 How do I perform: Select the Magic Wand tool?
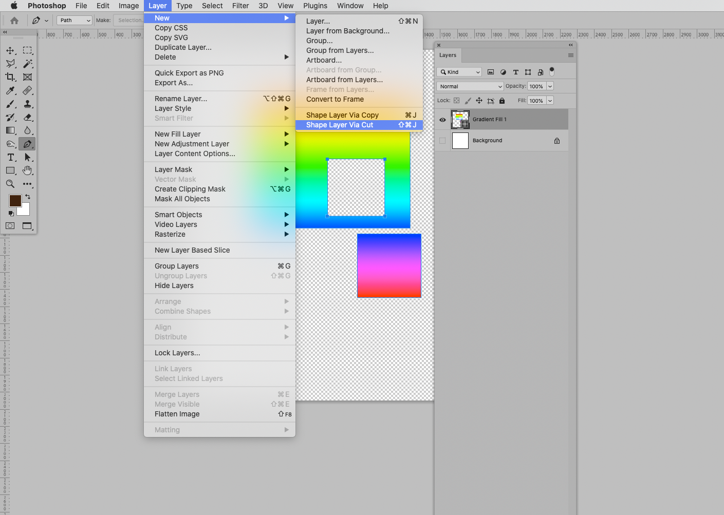(x=28, y=64)
